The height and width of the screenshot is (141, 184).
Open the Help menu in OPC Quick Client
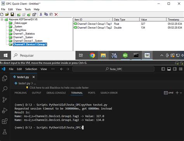coord(36,9)
